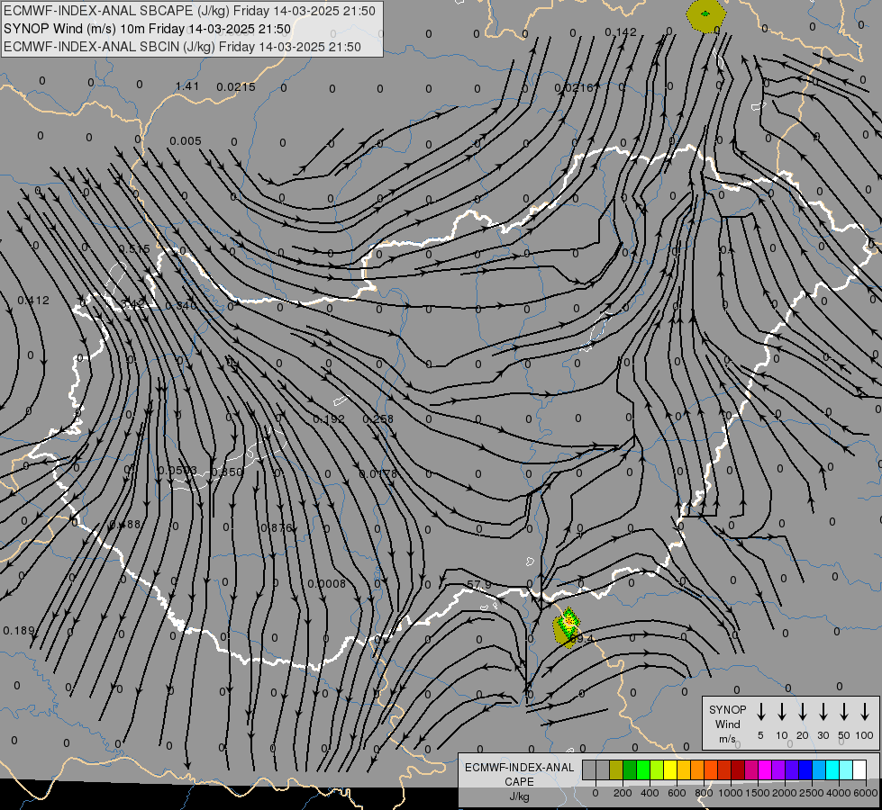The width and height of the screenshot is (882, 810).
Task: Click the 0.340 value on the map
Action: (x=180, y=306)
